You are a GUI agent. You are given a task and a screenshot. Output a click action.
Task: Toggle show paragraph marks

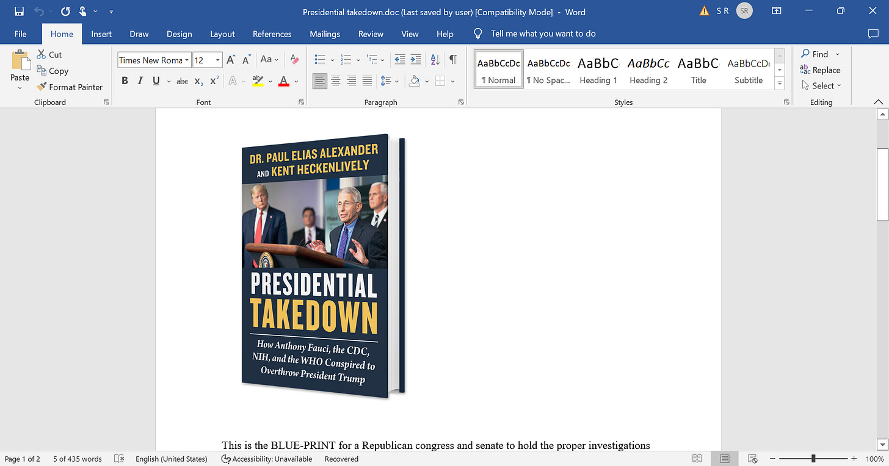453,60
